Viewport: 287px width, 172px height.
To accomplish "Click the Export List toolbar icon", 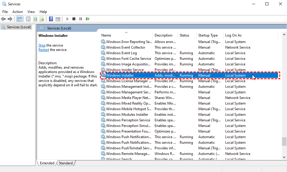I will click(x=42, y=19).
